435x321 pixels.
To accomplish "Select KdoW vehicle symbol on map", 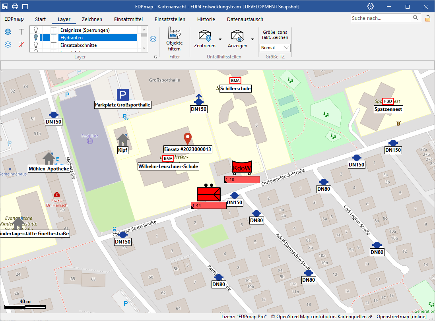I will [x=242, y=167].
